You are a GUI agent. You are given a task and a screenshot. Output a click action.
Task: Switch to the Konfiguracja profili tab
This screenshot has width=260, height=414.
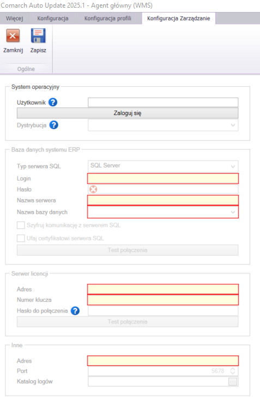[108, 19]
